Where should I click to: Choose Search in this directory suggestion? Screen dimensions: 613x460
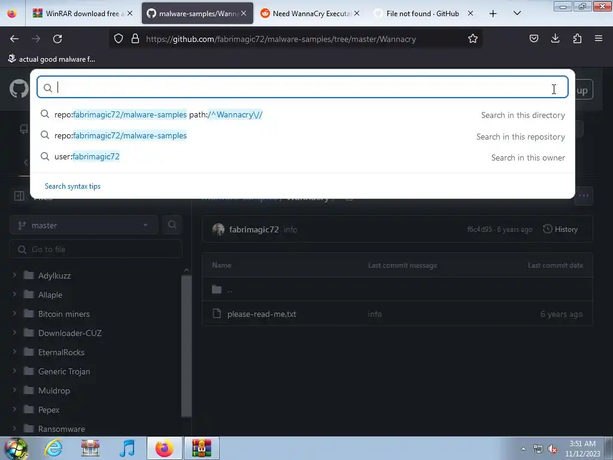[x=302, y=114]
